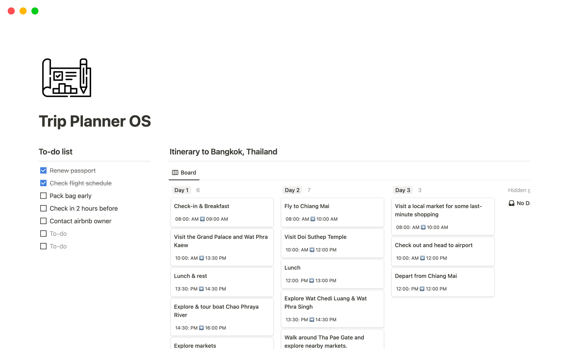This screenshot has width=568, height=355.
Task: Click the trip planner document icon
Action: point(66,78)
